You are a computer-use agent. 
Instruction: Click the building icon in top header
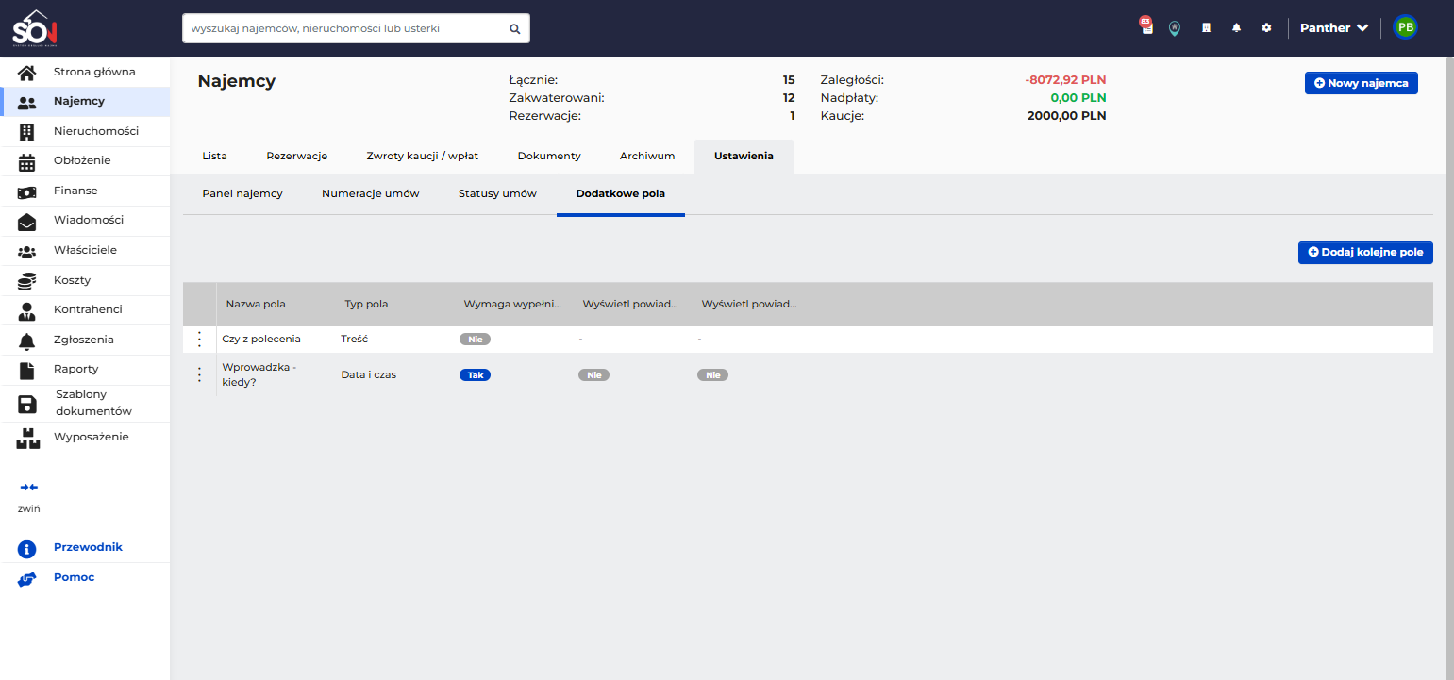pos(1206,28)
